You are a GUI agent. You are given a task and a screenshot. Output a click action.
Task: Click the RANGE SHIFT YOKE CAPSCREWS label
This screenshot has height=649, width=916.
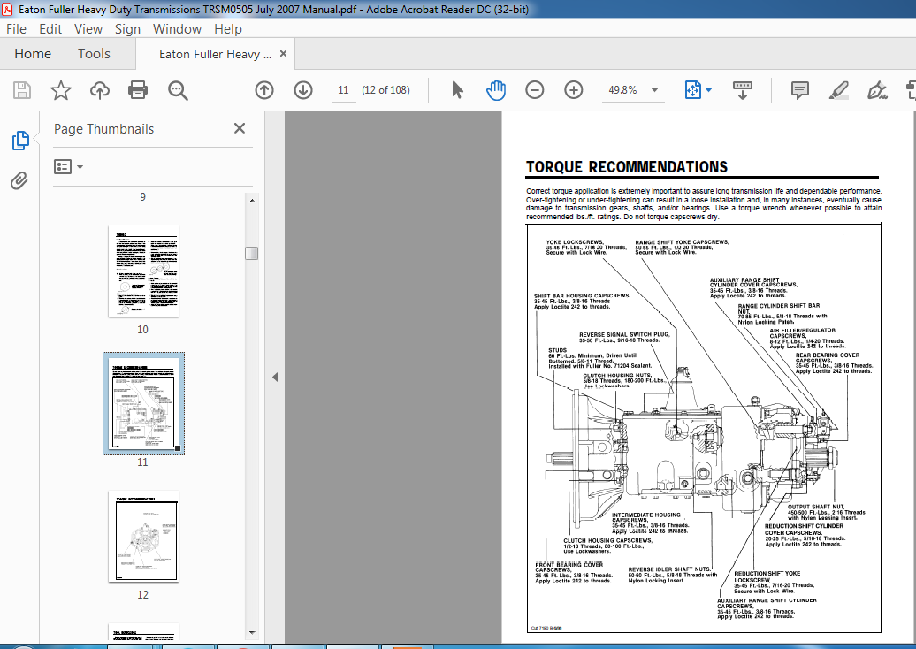click(682, 242)
